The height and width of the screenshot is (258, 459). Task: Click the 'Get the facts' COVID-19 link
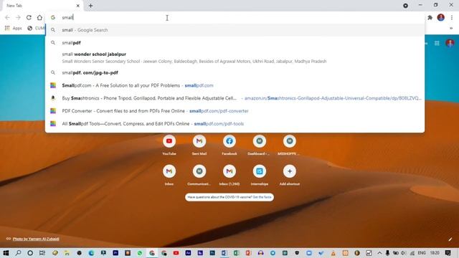[x=262, y=197]
